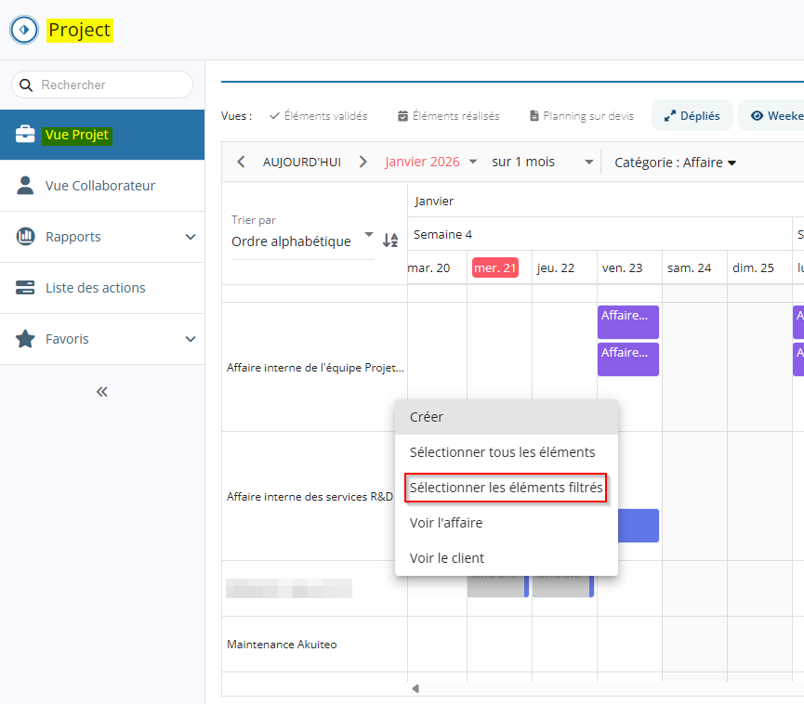Open the Catégorie : Affaire dropdown

pyautogui.click(x=675, y=163)
